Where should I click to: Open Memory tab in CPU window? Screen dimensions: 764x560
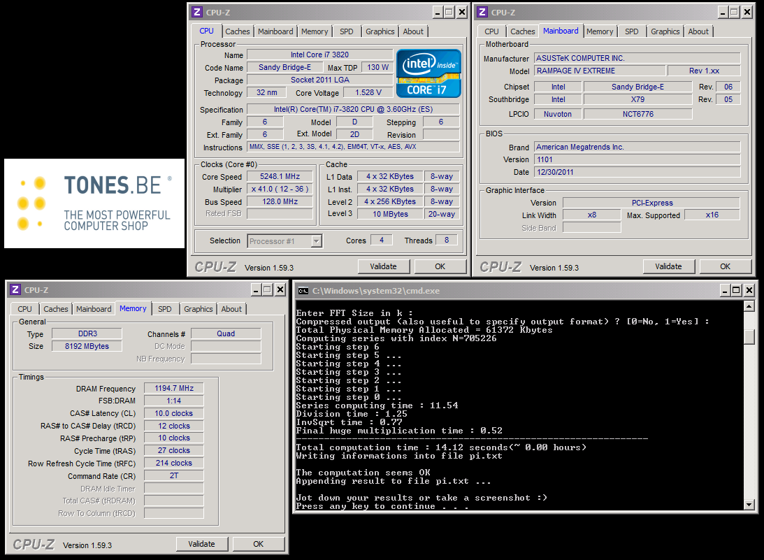click(315, 31)
